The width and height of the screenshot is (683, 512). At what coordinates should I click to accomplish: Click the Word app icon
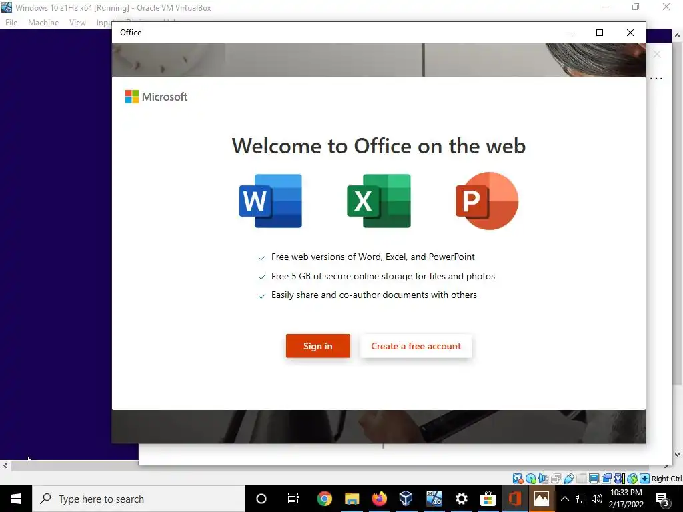click(x=271, y=201)
